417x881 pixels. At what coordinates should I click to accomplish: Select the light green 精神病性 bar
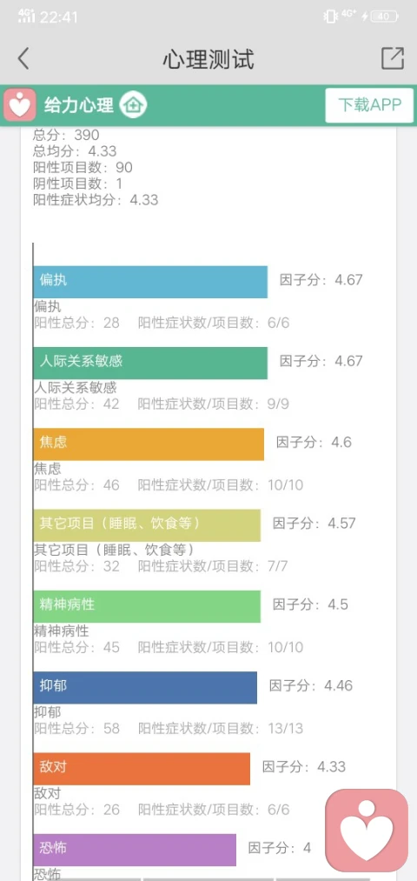[147, 605]
